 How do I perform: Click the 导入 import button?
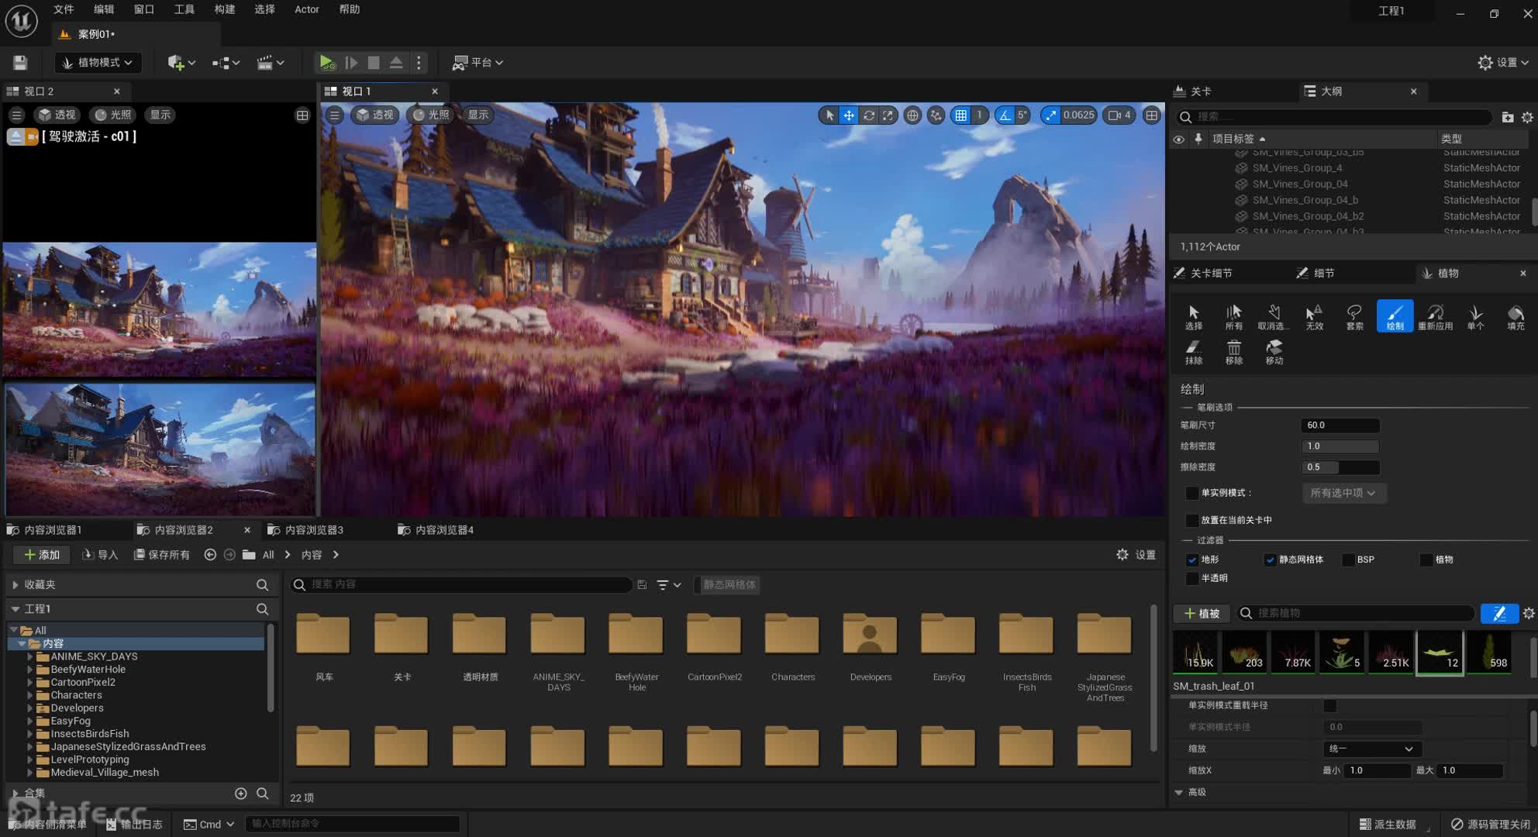pos(100,555)
